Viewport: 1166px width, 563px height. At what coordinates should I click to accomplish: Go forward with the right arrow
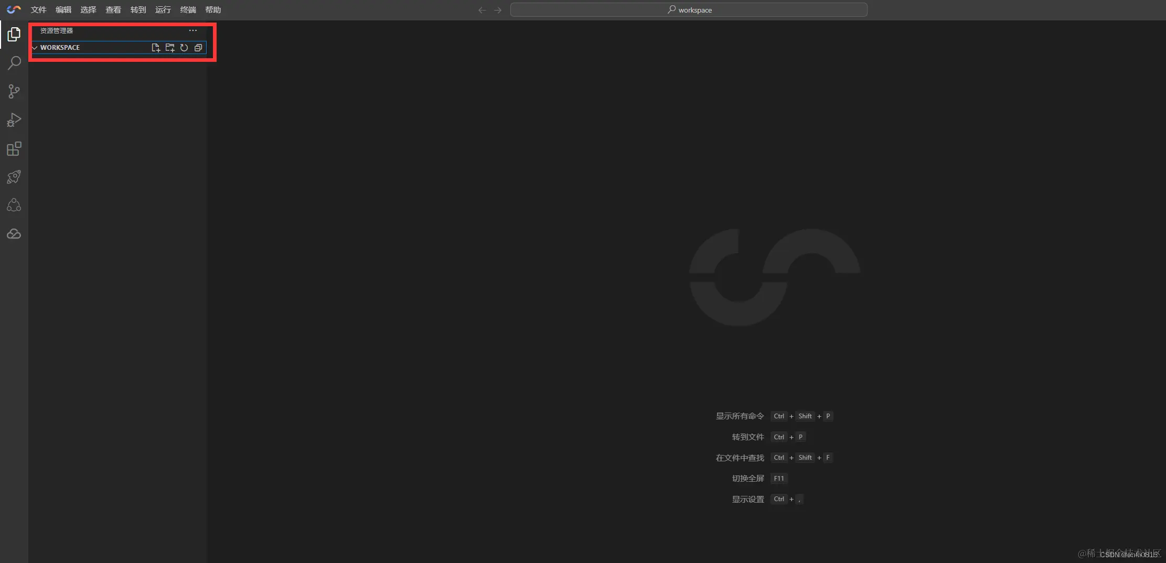pos(498,10)
